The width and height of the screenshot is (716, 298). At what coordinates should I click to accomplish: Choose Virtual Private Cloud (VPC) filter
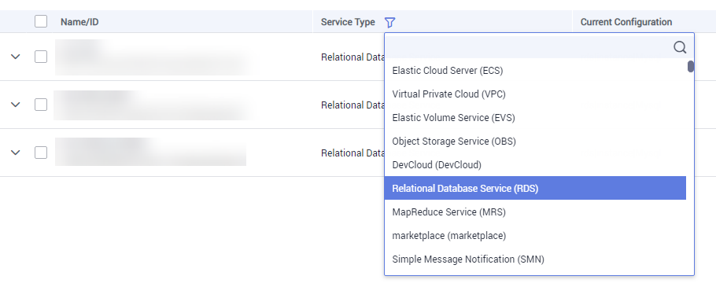pyautogui.click(x=535, y=94)
